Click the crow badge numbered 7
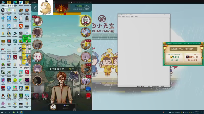This screenshot has width=204, height=114. 73,76
